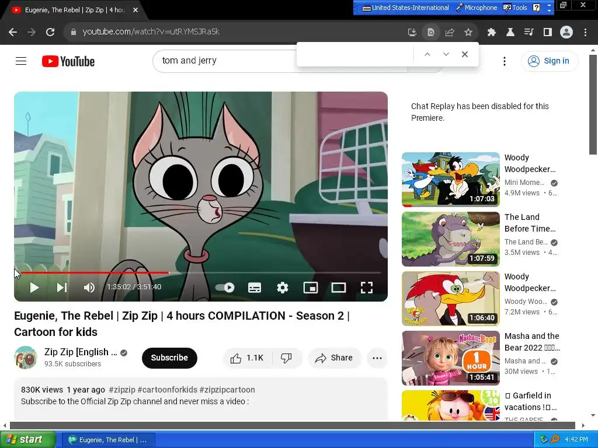The image size is (598, 448).
Task: Click the share this page icon
Action: [x=449, y=33]
